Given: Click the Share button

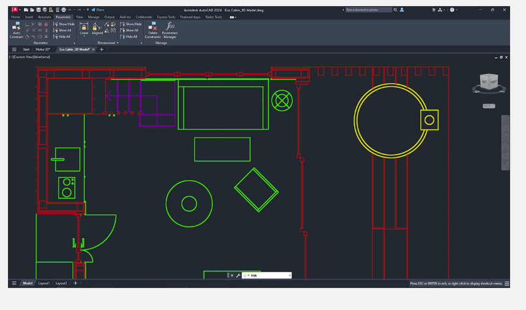Looking at the screenshot, I should [98, 10].
